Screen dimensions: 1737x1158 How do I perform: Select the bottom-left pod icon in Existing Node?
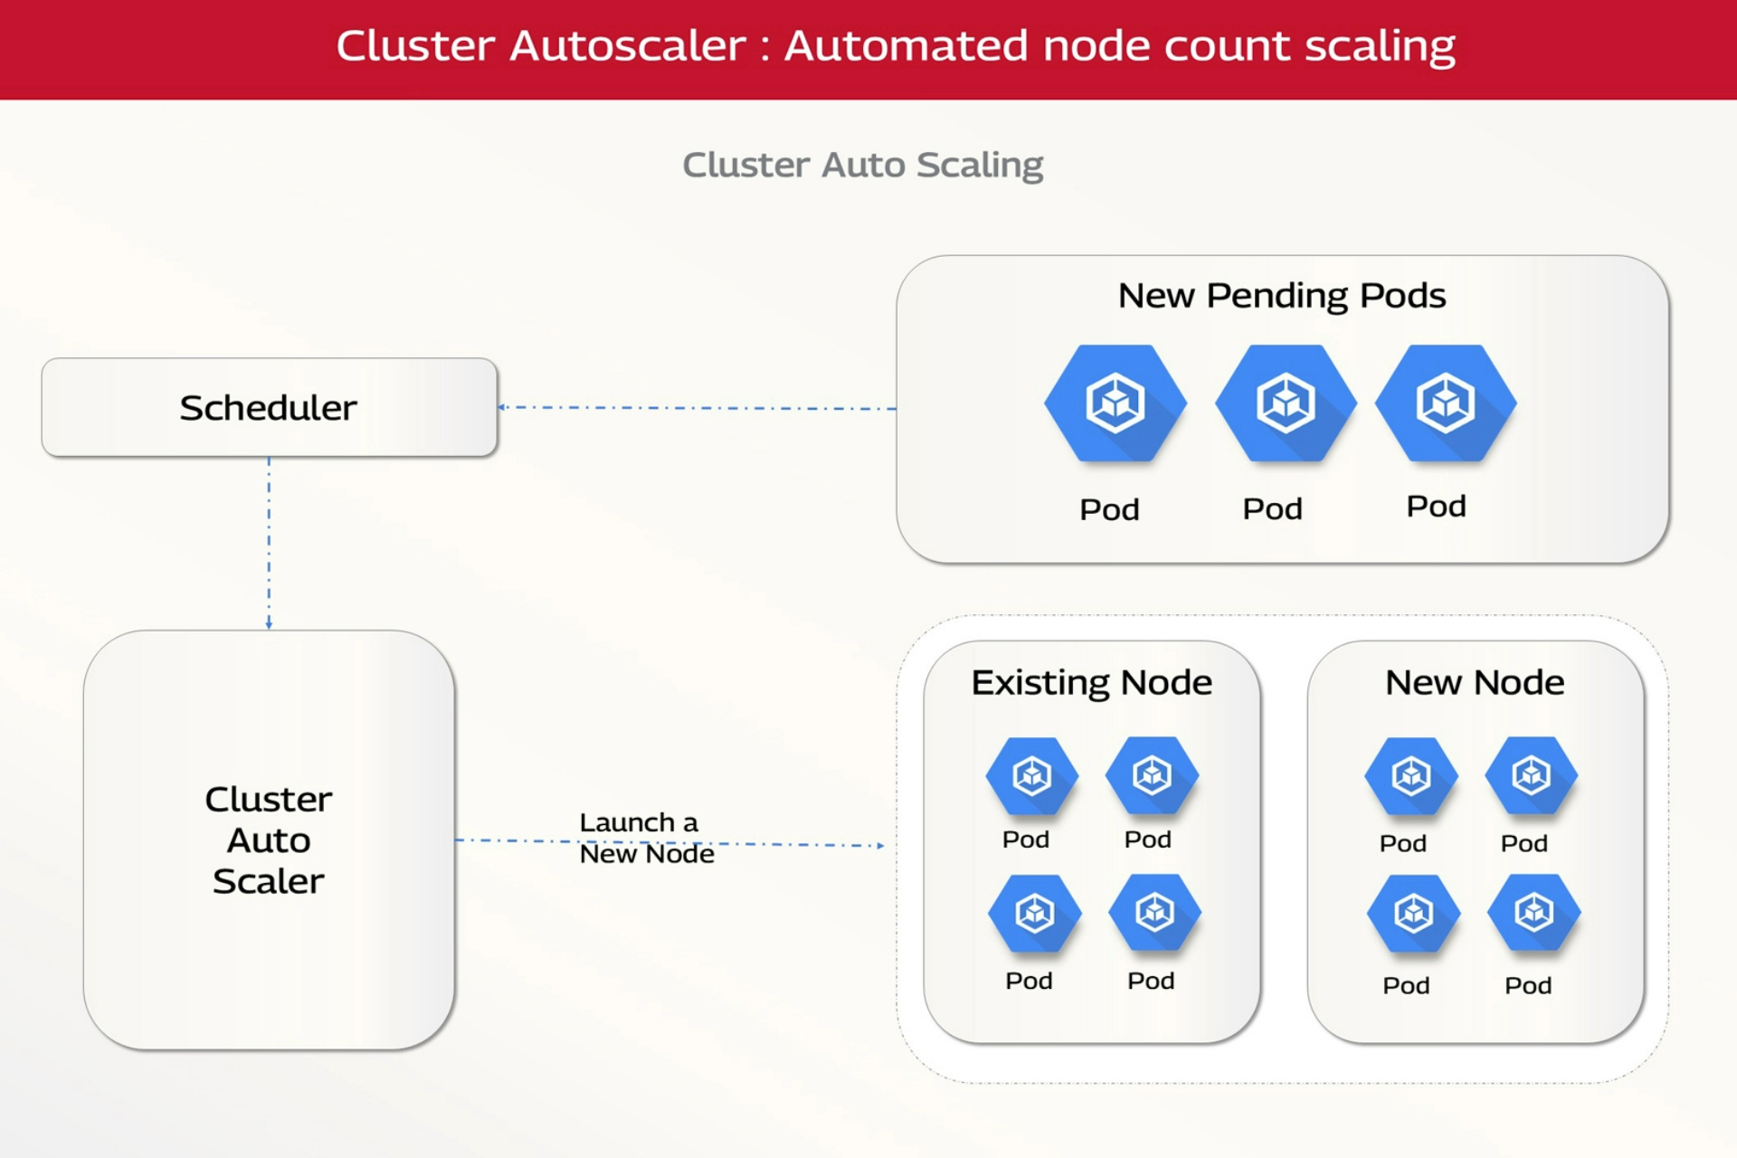pyautogui.click(x=1035, y=914)
